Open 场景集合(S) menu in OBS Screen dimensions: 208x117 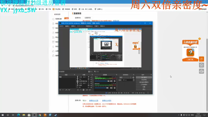89,26
